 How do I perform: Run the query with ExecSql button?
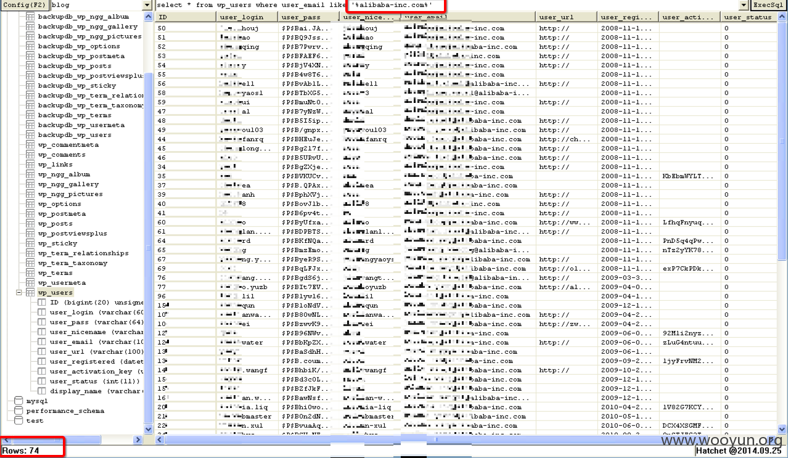pos(768,5)
